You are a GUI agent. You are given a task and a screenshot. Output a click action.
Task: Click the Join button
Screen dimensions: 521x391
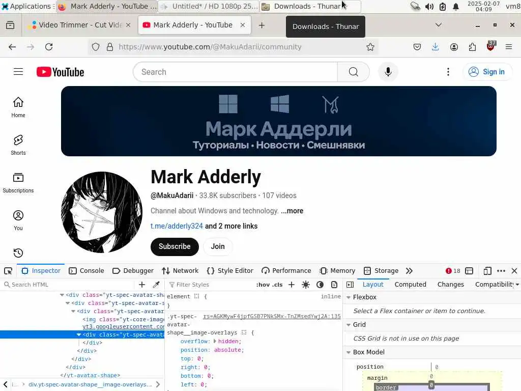tap(218, 247)
